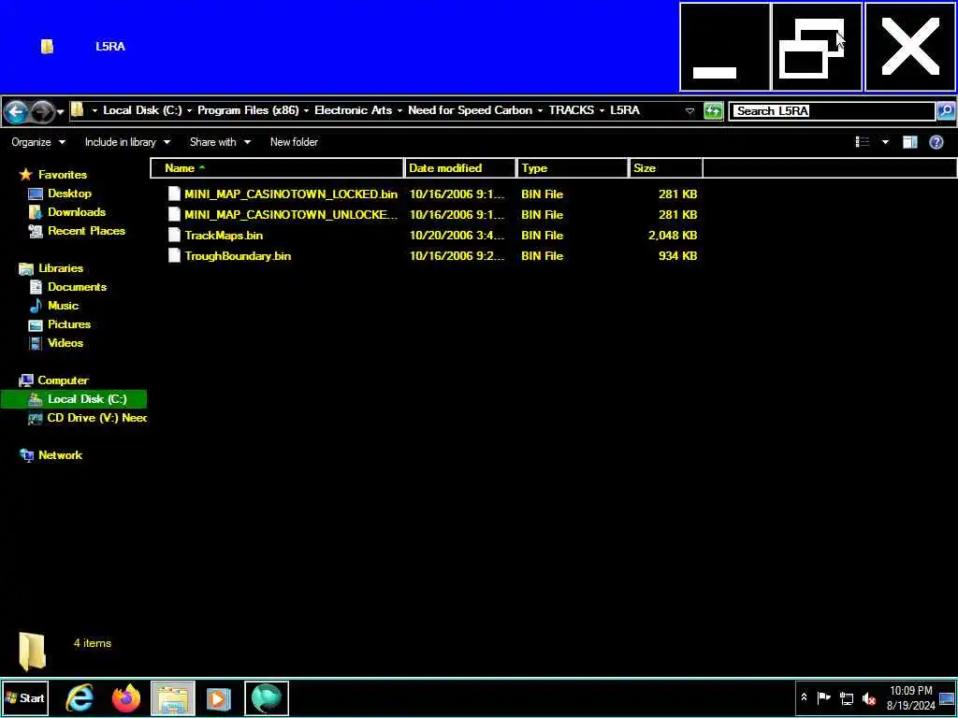Open the Start menu

click(x=24, y=697)
